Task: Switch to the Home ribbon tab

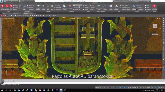Action: pyautogui.click(x=6, y=3)
